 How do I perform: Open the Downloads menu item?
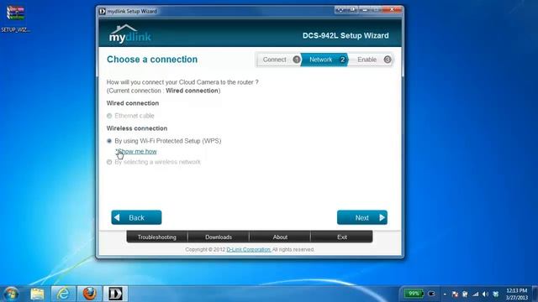219,237
